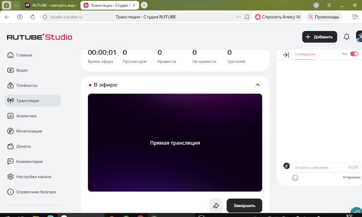
Task: Click the browser back arrow
Action: click(7, 17)
